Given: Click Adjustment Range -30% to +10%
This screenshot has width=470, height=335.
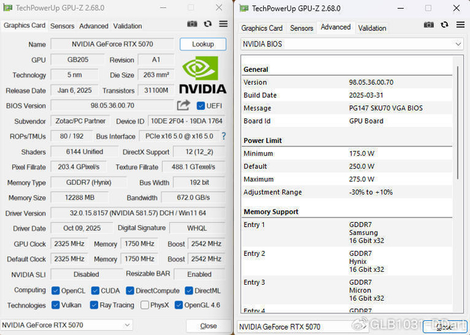Looking at the screenshot, I should [371, 192].
